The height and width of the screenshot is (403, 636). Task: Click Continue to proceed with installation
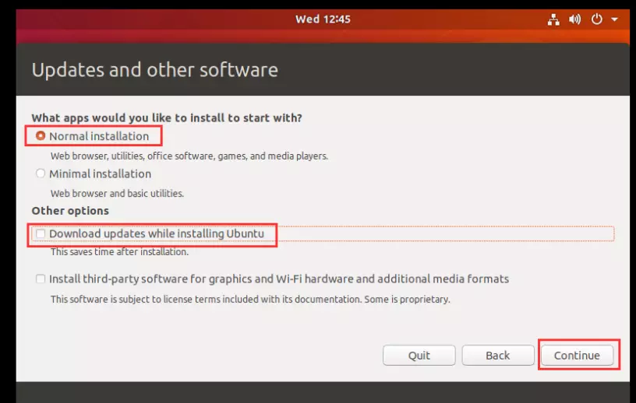(577, 356)
